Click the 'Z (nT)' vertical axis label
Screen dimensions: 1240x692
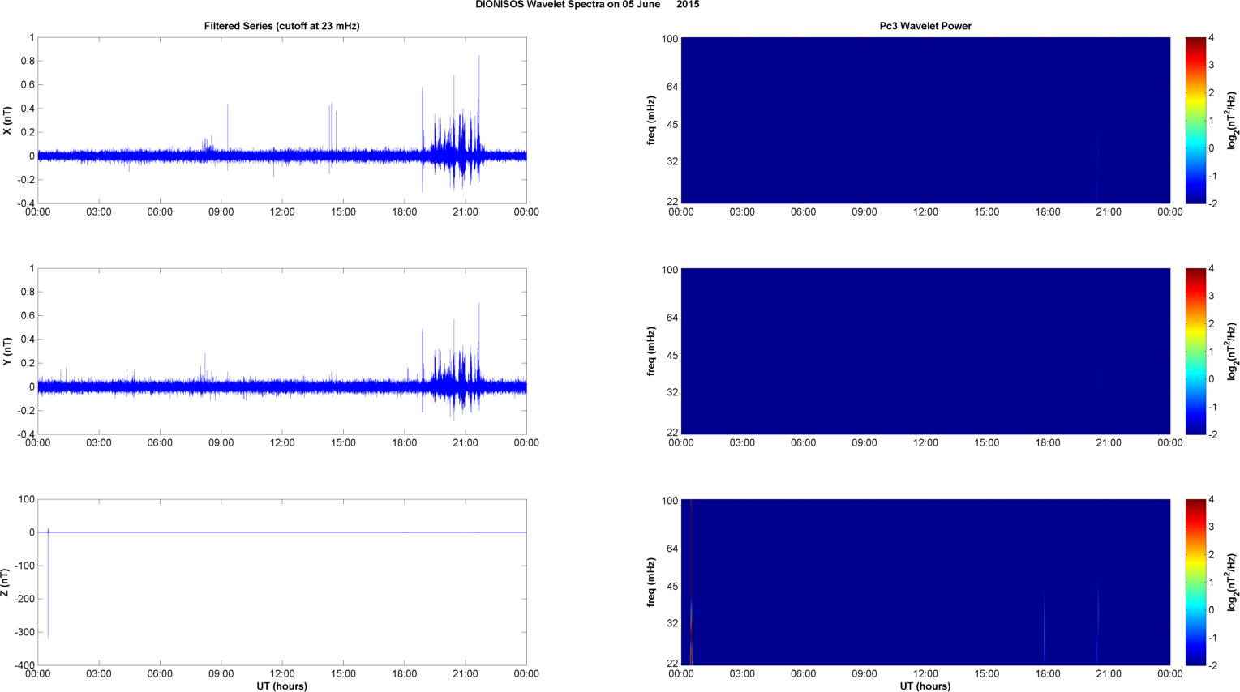[x=5, y=583]
